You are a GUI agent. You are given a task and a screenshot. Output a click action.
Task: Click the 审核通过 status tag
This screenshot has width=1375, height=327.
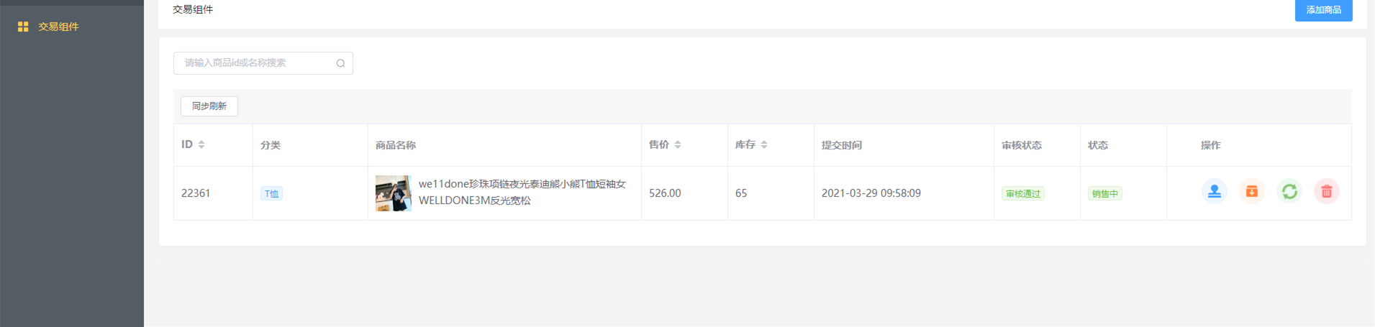click(x=1023, y=193)
